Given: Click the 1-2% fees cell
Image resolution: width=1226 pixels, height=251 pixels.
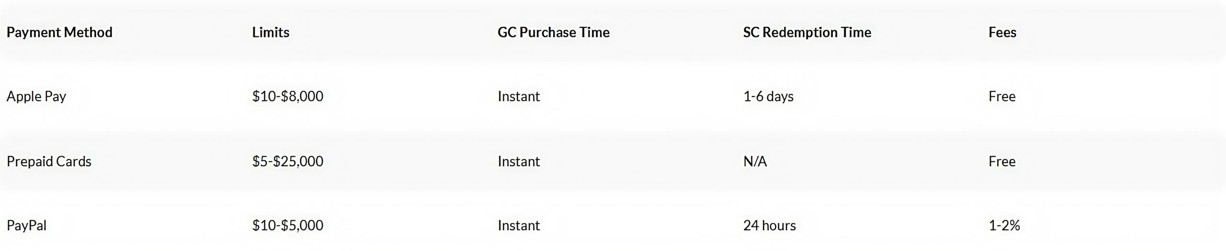Looking at the screenshot, I should point(1004,226).
